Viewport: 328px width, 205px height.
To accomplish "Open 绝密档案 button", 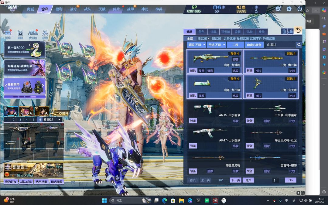I will (41, 182).
